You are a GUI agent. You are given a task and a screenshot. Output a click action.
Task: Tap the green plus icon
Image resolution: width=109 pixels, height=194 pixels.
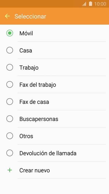[x=10, y=170]
